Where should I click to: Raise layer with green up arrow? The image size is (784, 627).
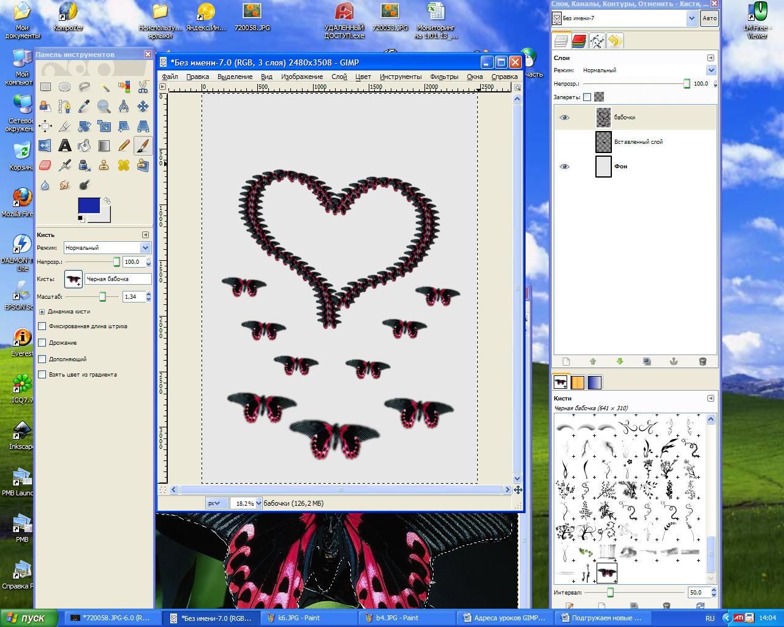(592, 361)
